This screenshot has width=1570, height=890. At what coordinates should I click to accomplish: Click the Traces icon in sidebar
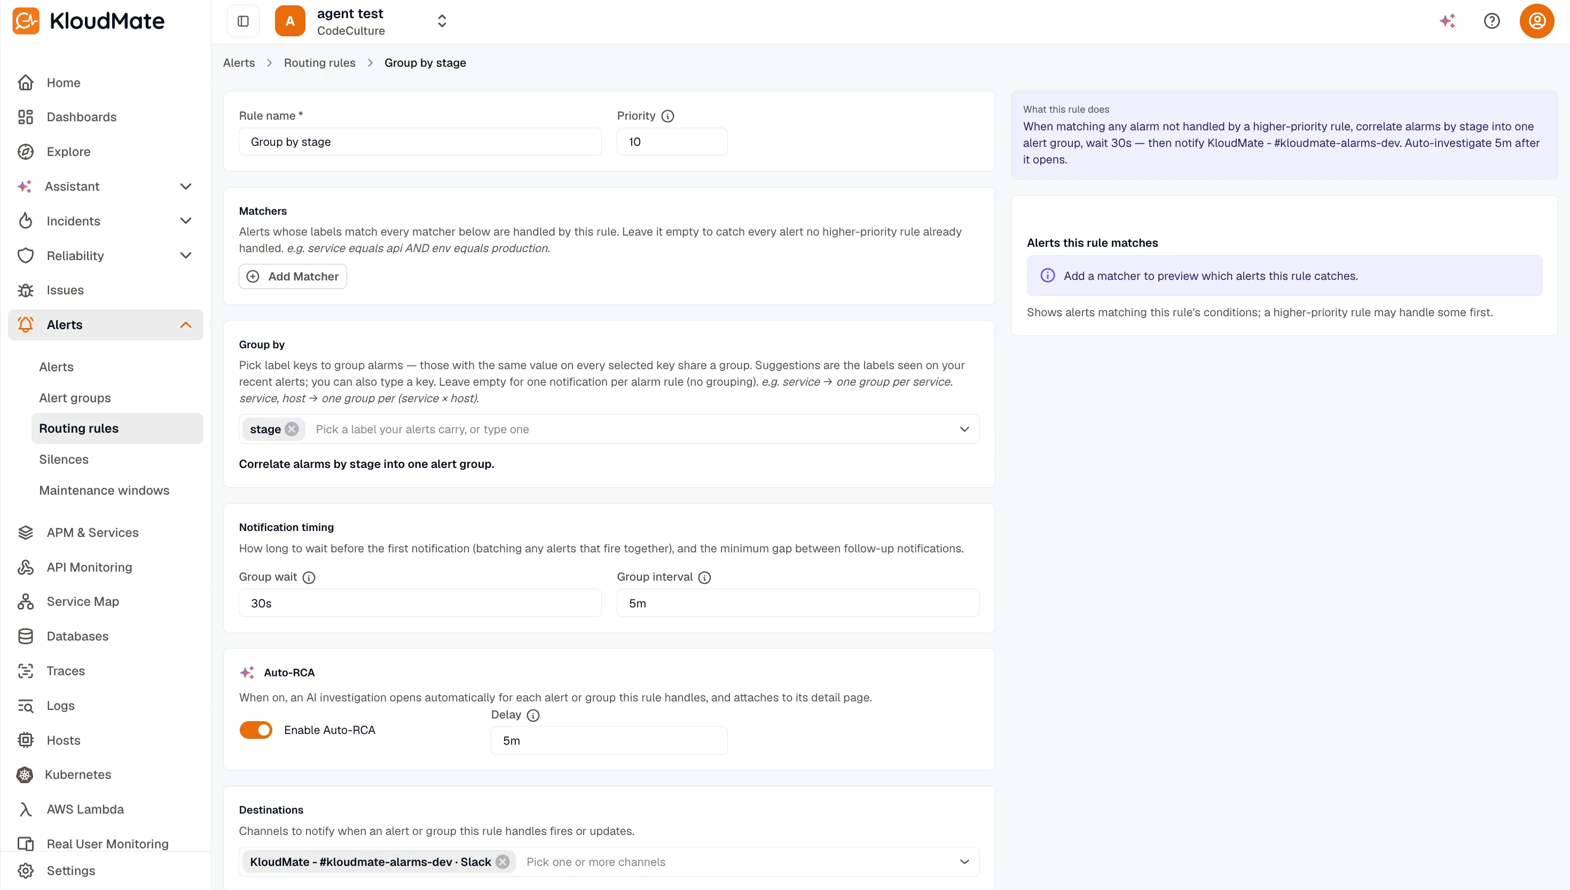click(26, 671)
